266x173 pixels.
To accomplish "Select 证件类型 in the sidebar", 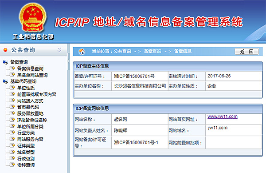I will tap(26, 145).
